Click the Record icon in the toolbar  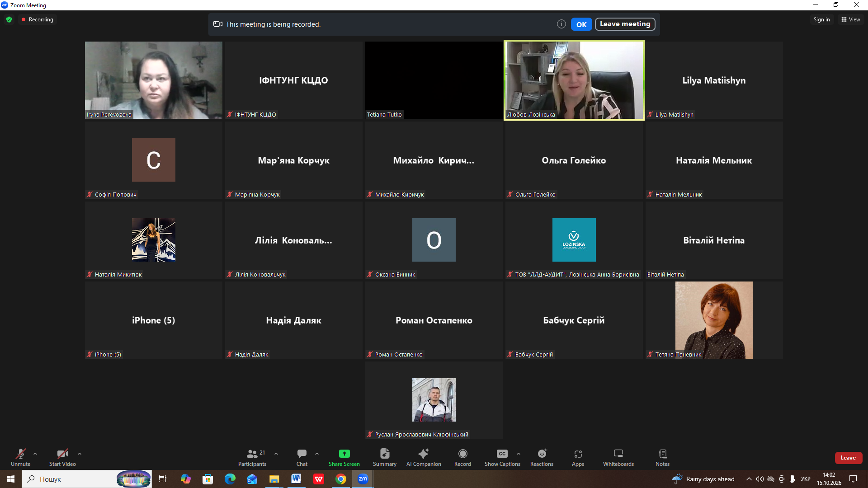[x=462, y=453]
